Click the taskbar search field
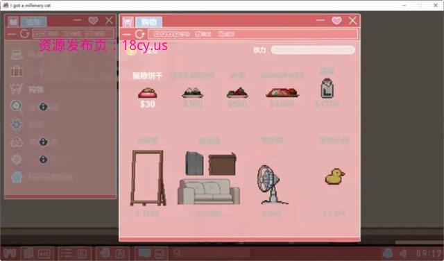The height and width of the screenshot is (261, 444). [211, 253]
